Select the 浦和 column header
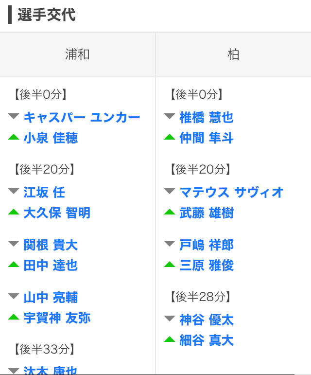Screen dimensions: 311x375 click(x=77, y=54)
